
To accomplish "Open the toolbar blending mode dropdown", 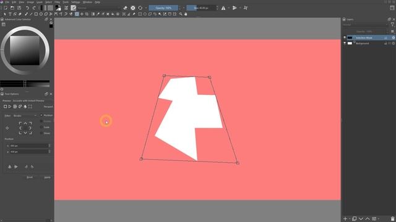I will (98, 8).
